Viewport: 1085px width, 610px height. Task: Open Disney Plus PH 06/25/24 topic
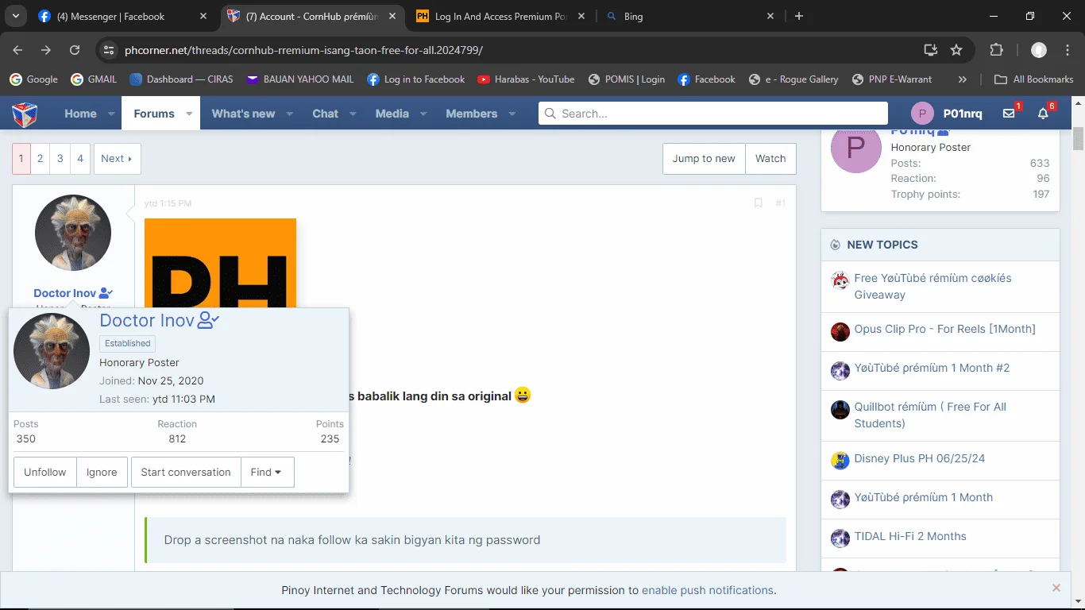pyautogui.click(x=919, y=458)
